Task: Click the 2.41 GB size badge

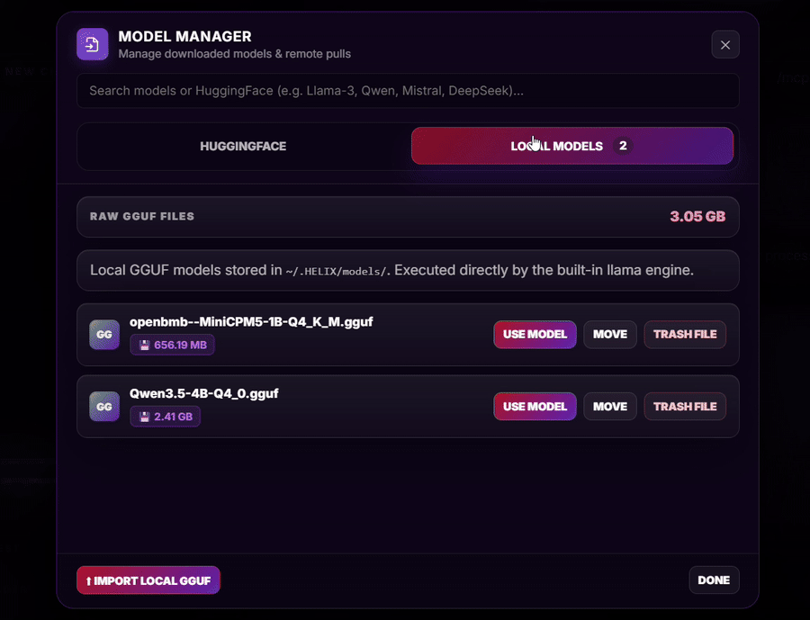Action: (x=166, y=417)
